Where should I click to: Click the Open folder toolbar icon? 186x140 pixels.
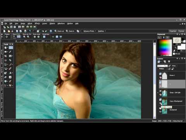point(9,31)
